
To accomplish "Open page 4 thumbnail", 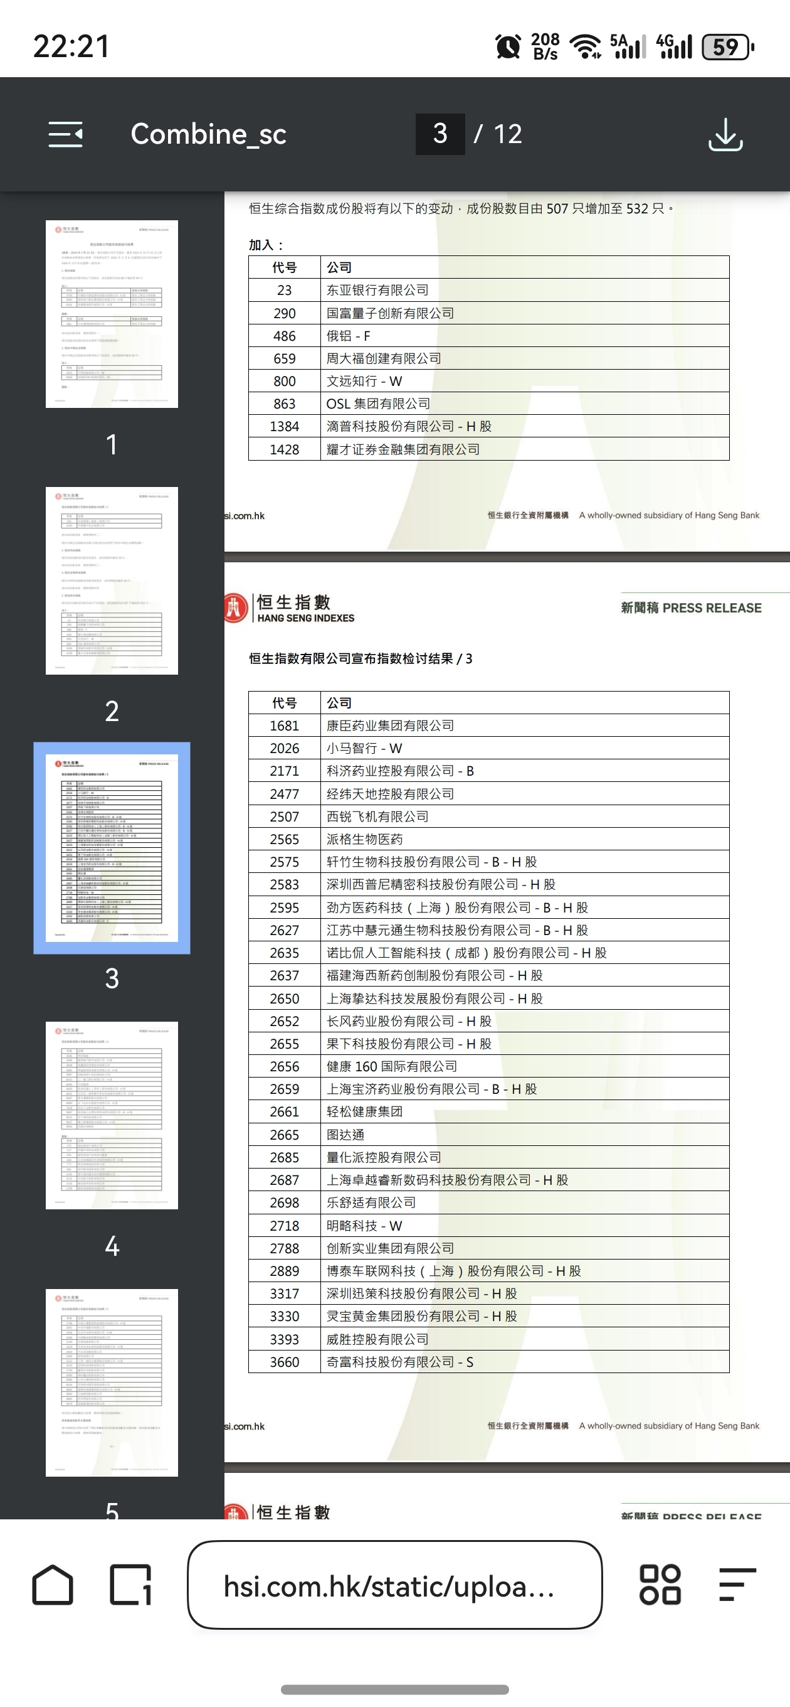I will click(x=112, y=1115).
